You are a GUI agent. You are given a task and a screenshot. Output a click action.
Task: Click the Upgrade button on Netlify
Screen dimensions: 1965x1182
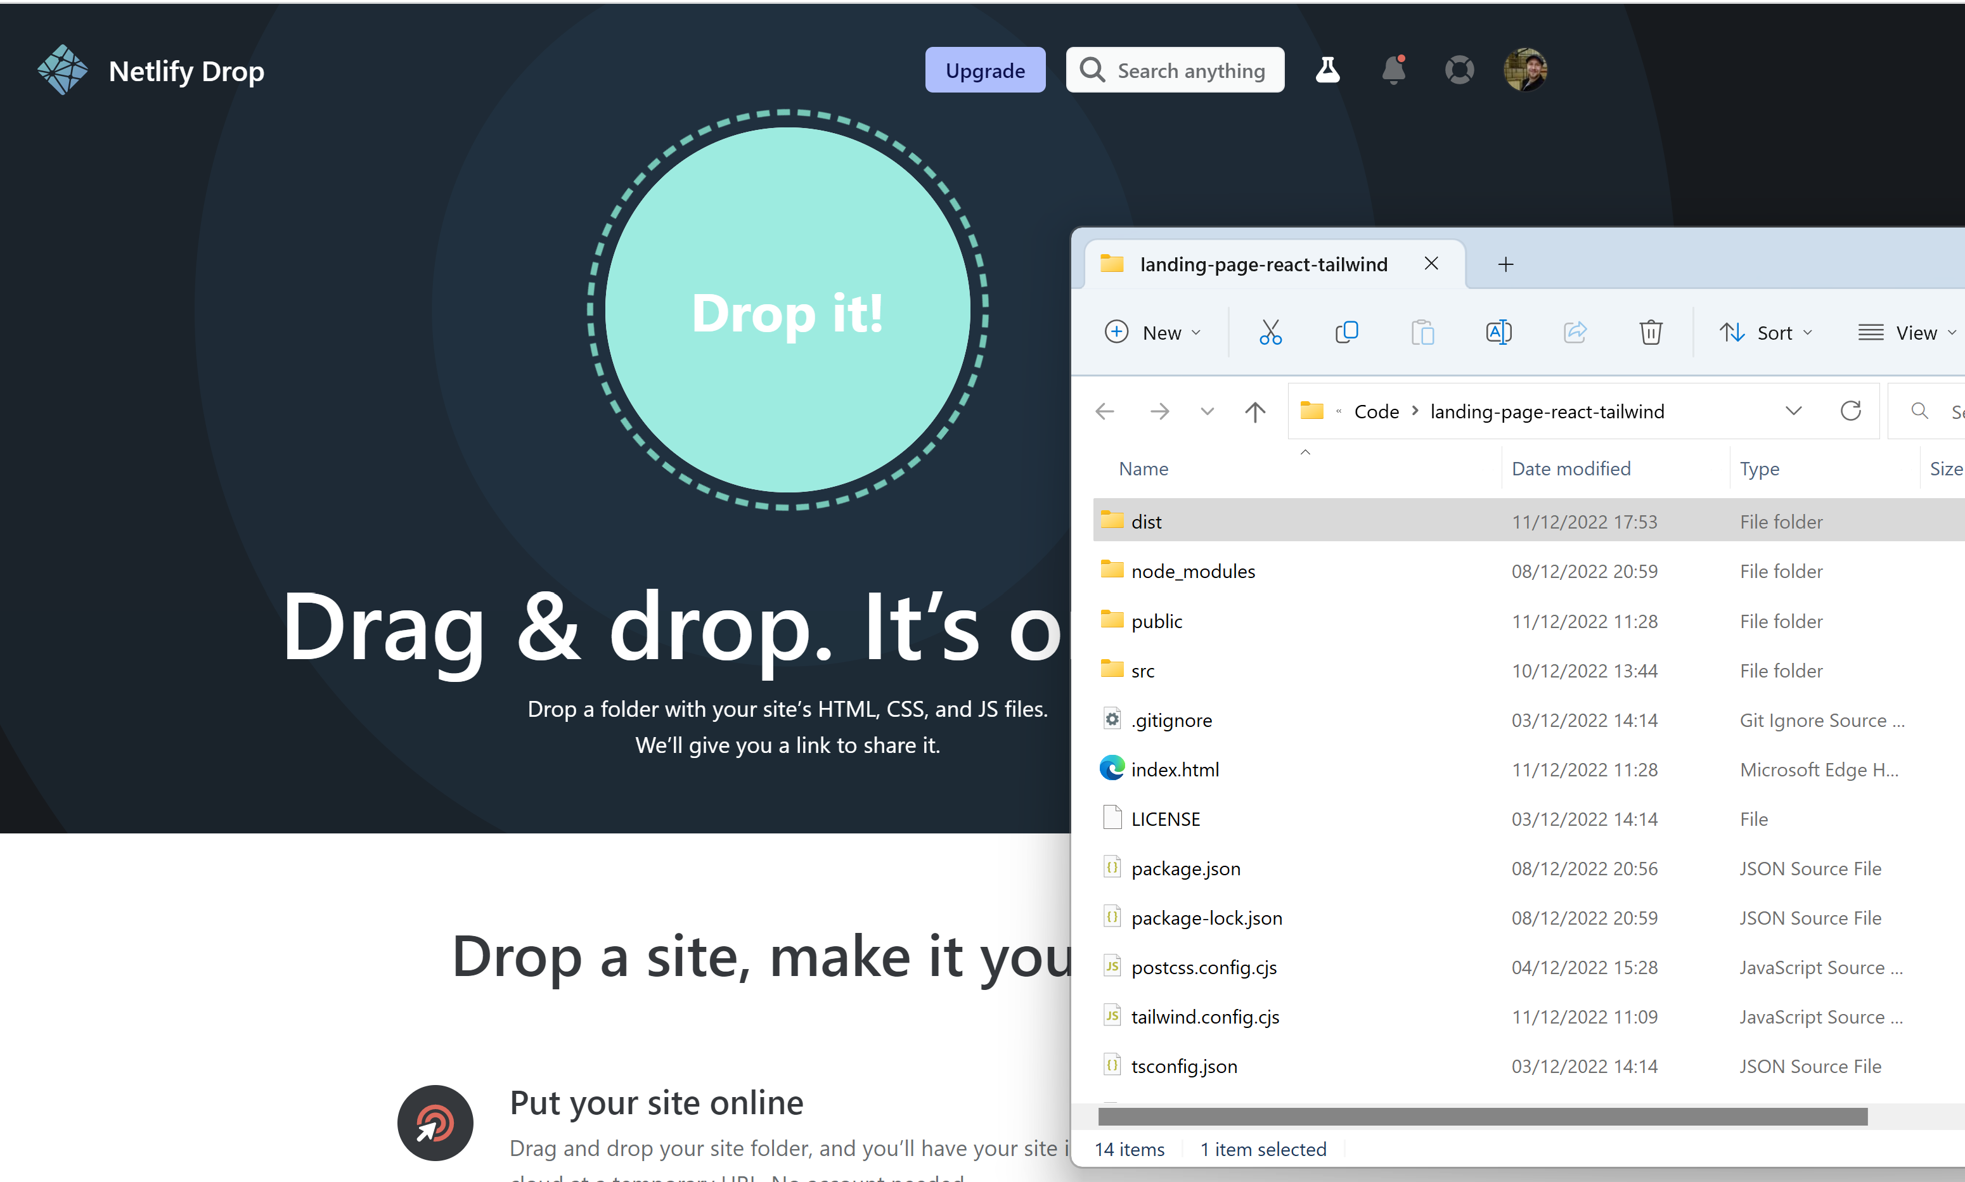click(x=984, y=69)
